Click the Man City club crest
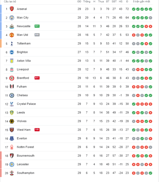The height and width of the screenshot is (182, 159). tap(12, 18)
